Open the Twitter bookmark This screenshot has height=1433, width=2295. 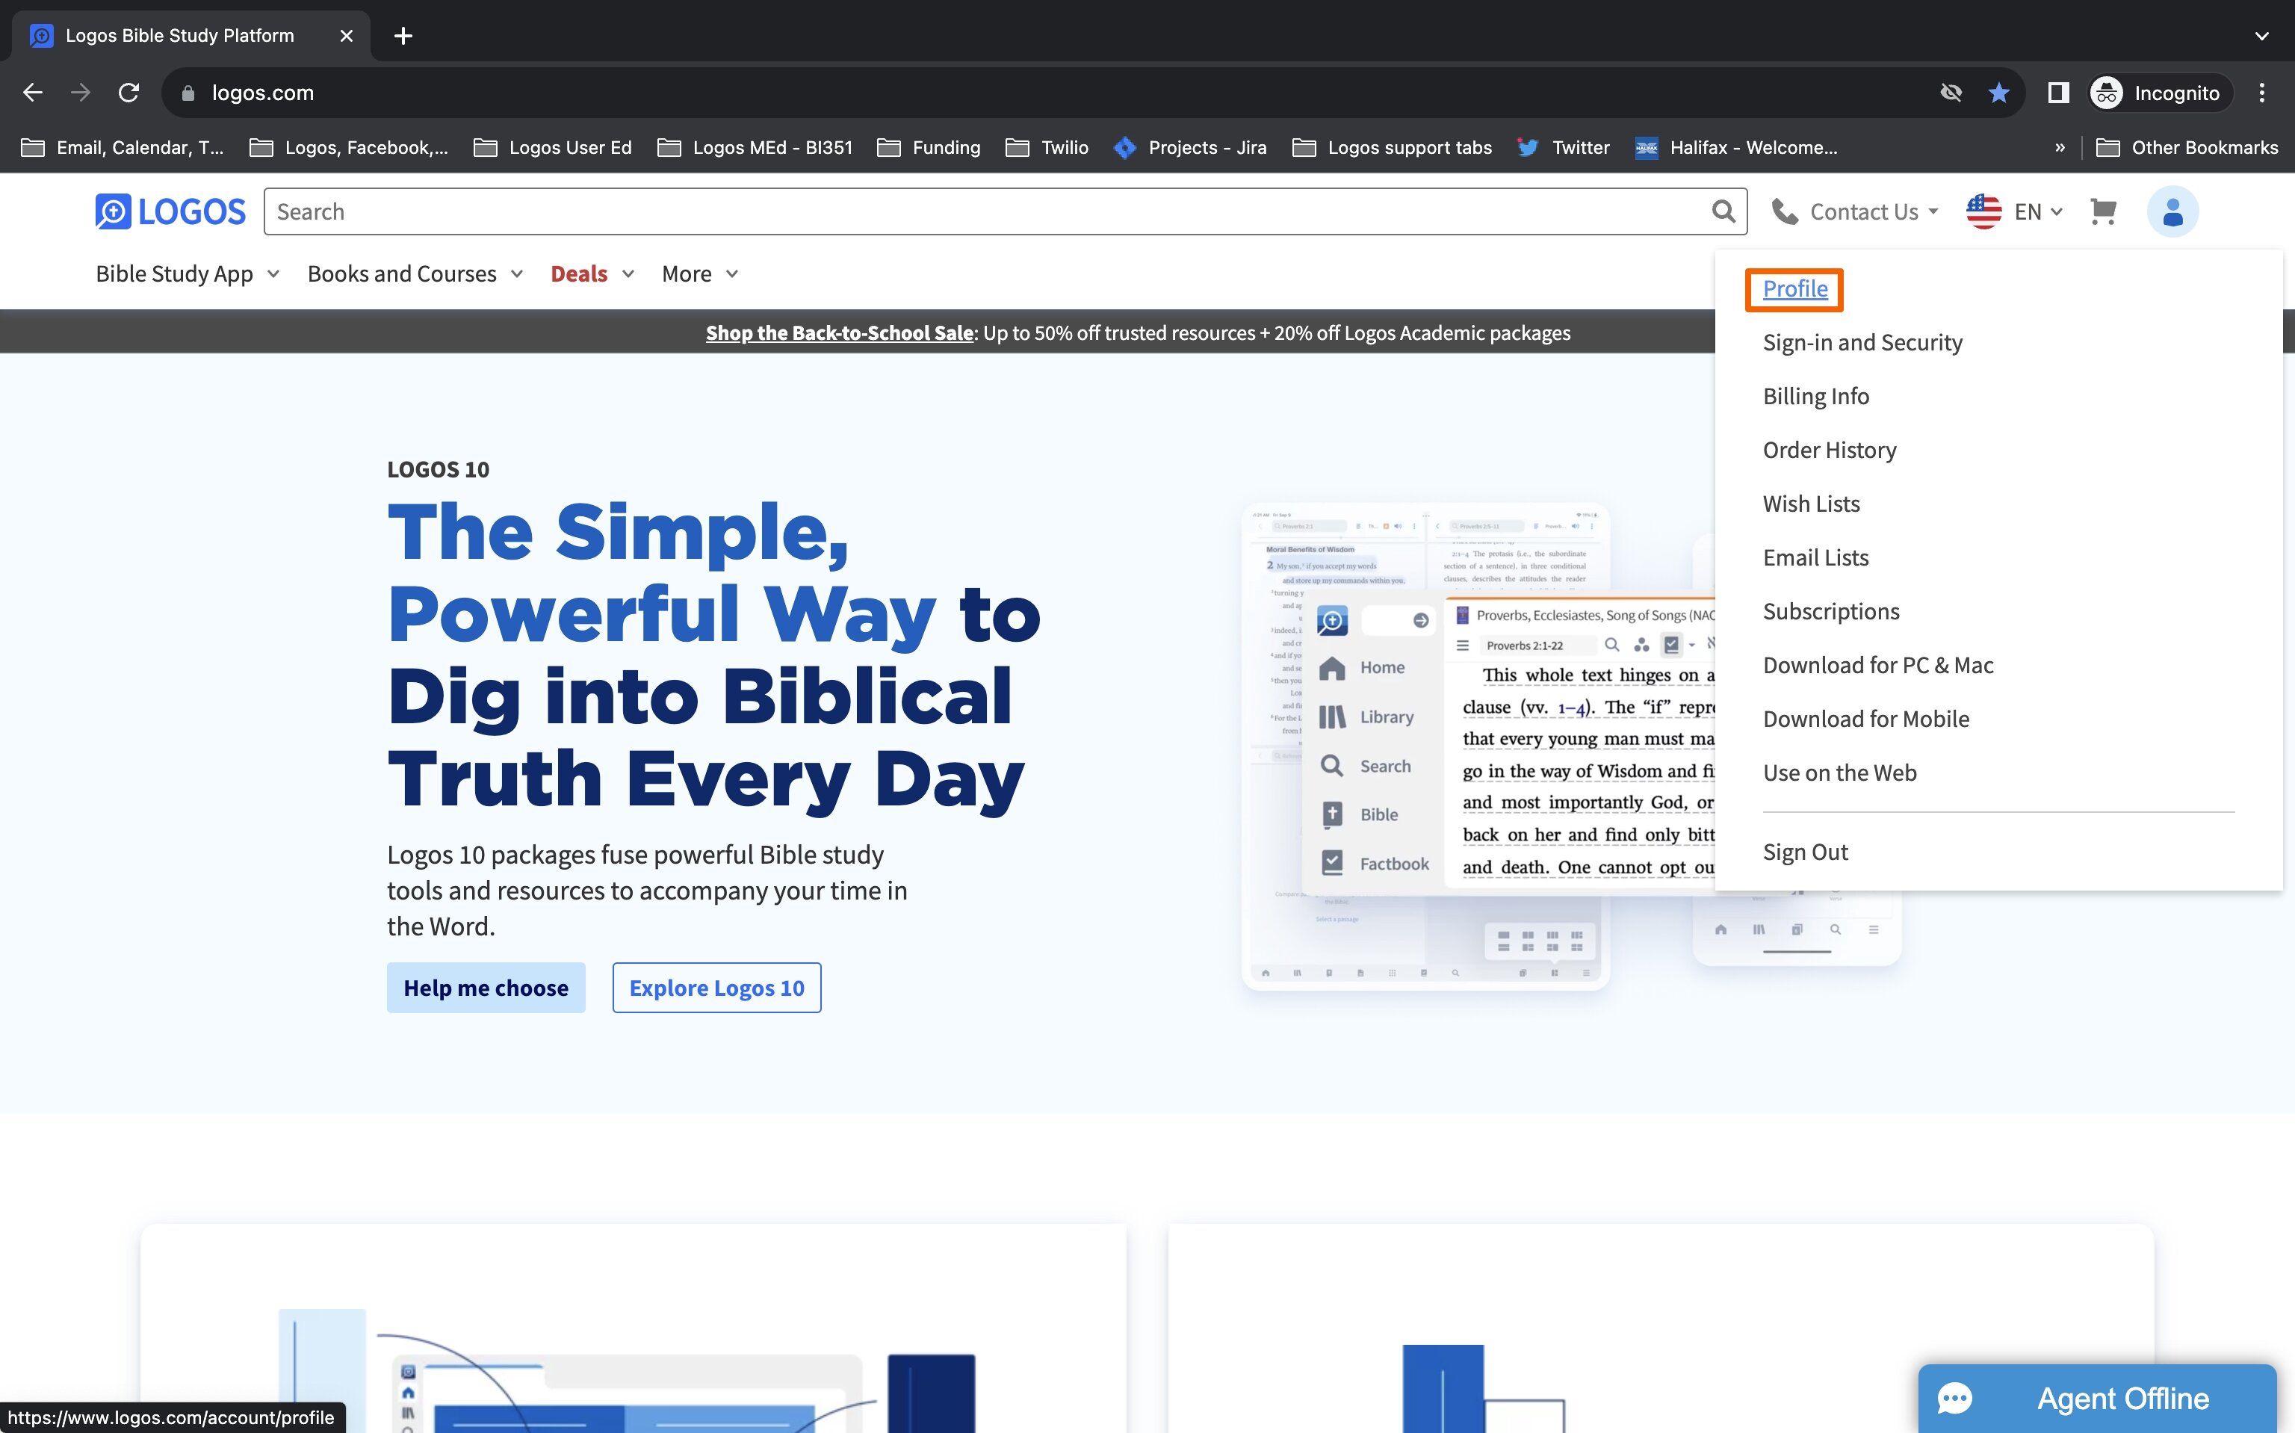[x=1563, y=147]
